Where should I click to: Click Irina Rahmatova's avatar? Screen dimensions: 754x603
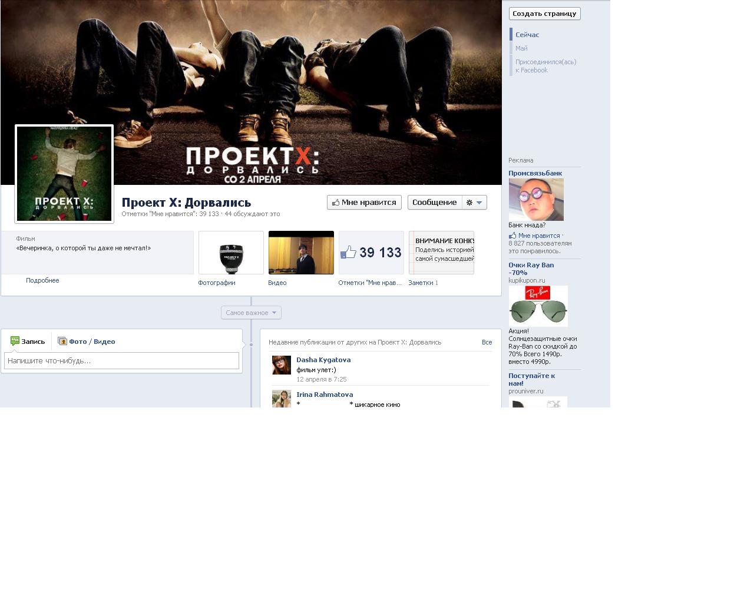click(x=282, y=399)
